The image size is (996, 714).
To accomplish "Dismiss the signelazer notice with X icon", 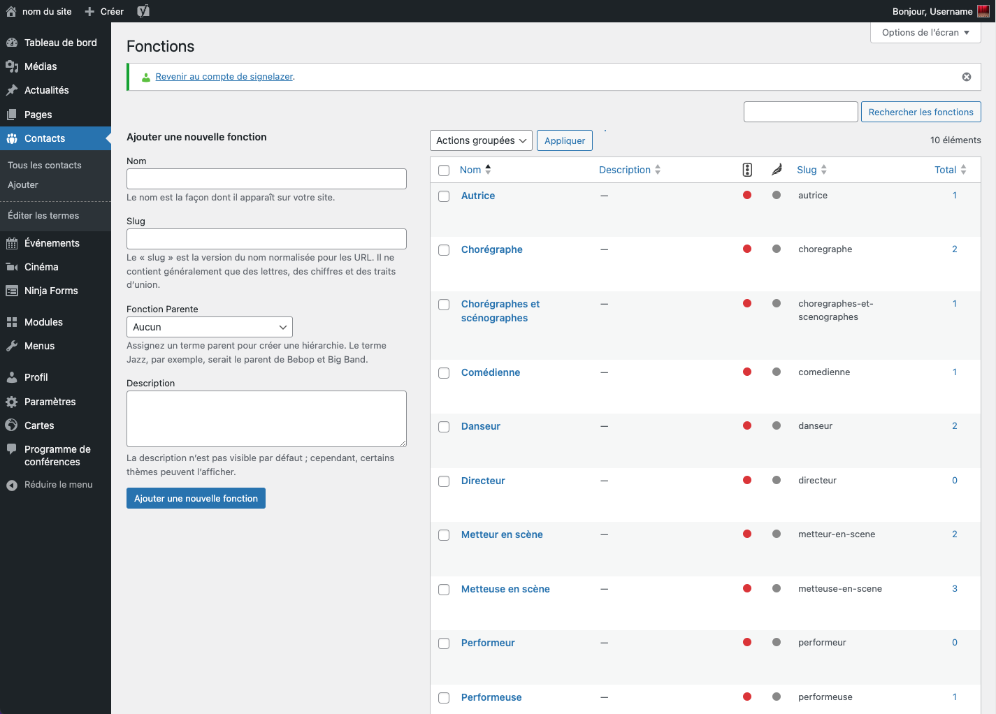I will [966, 77].
